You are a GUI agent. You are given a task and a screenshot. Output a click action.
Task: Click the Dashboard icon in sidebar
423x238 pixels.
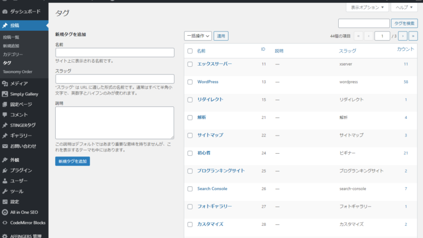[5, 10]
